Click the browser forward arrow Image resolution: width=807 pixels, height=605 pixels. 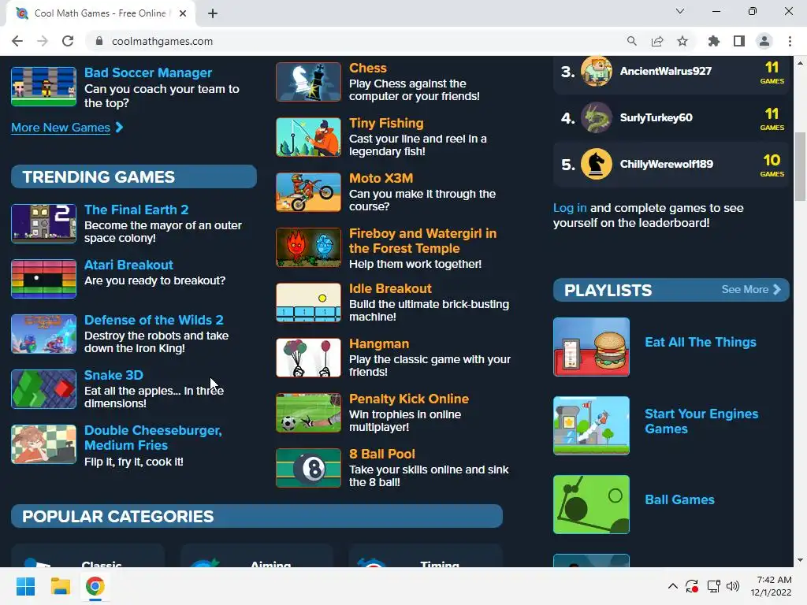point(43,41)
